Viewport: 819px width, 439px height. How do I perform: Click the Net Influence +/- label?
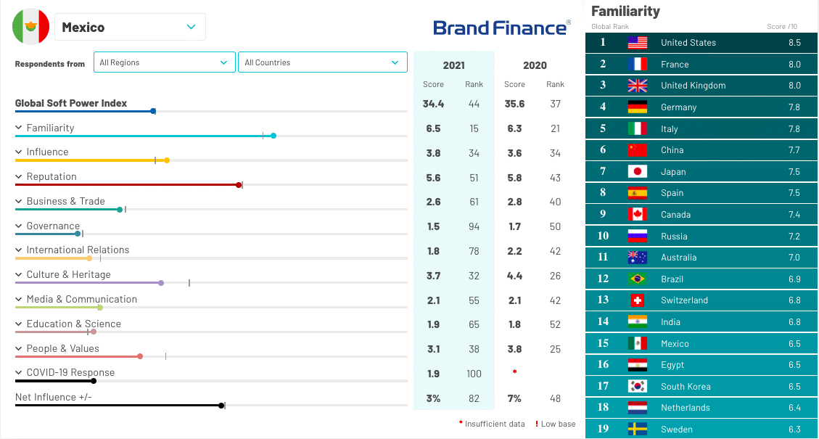pos(54,397)
